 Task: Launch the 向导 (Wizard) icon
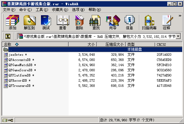click(x=113, y=23)
